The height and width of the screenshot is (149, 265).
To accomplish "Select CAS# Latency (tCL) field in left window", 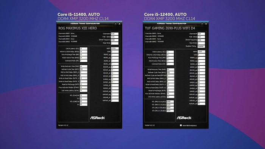I will [84, 49].
